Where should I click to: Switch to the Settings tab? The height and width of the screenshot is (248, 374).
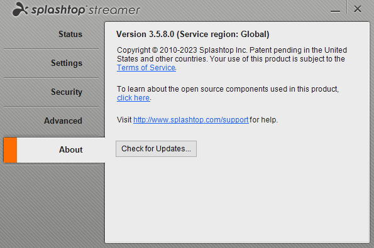point(67,63)
